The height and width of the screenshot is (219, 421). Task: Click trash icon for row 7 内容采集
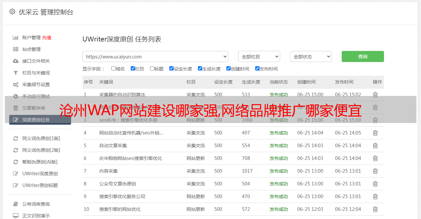point(375,171)
